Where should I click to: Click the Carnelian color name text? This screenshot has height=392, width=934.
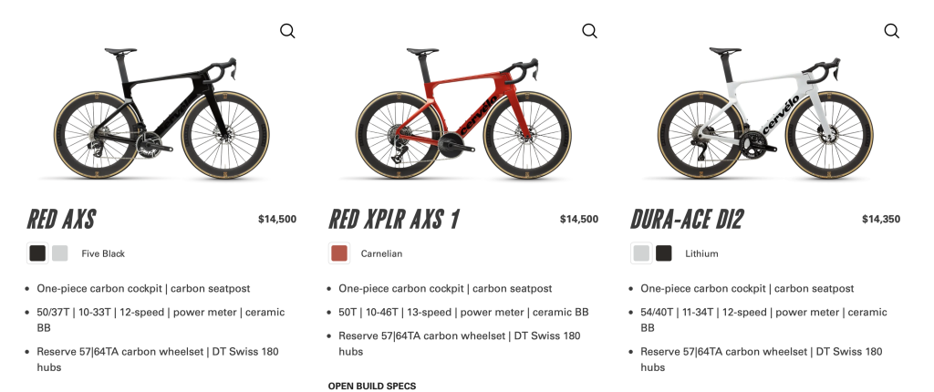[381, 253]
